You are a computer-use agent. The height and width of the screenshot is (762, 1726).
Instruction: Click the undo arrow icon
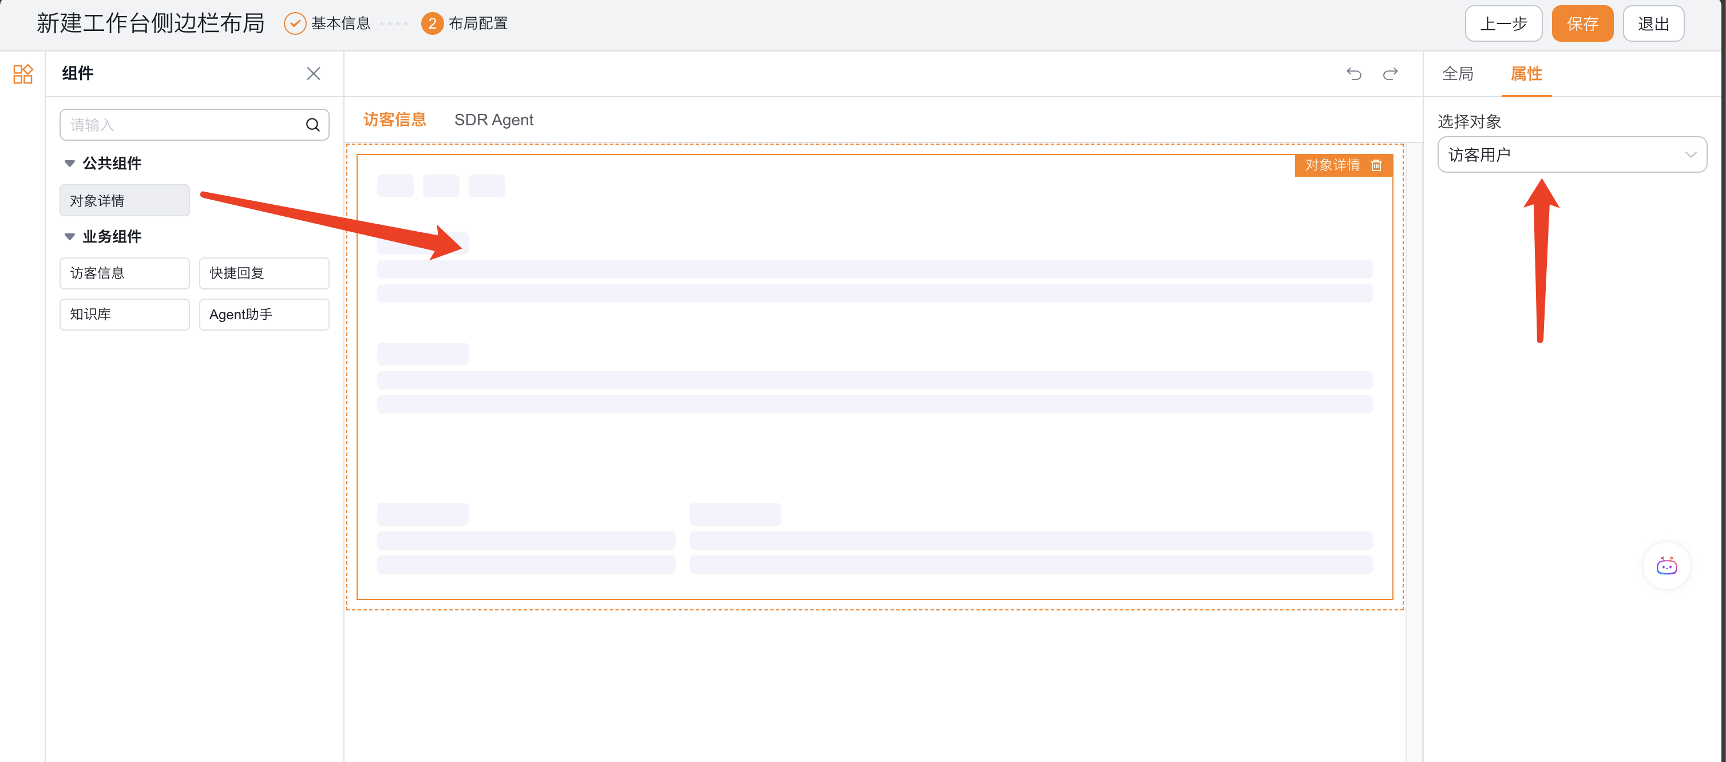(x=1353, y=74)
